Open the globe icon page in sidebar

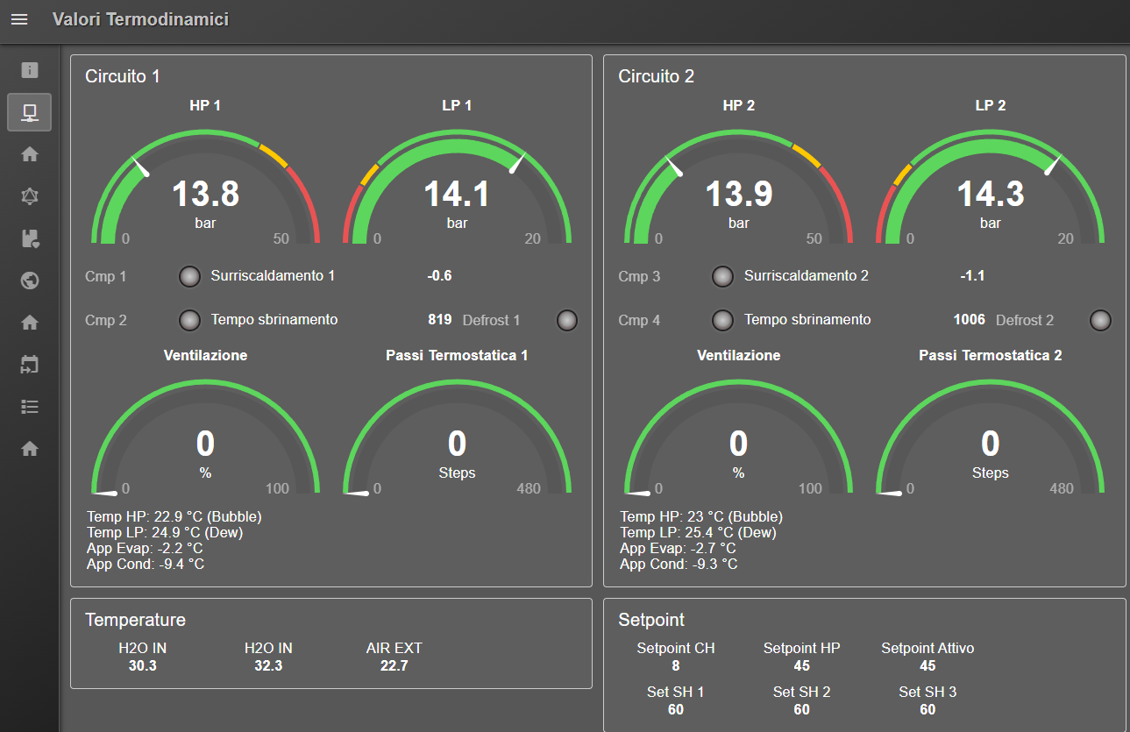30,281
